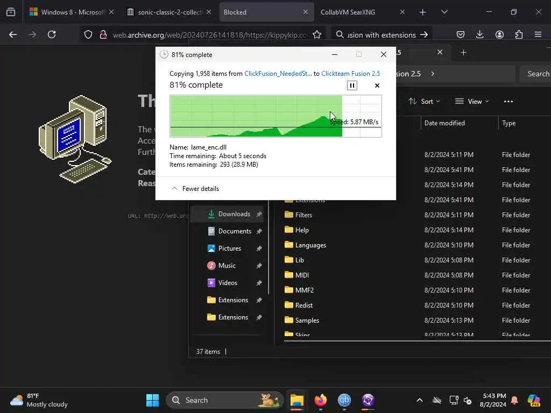Select the Filters folder
This screenshot has width=551, height=413.
(298, 215)
